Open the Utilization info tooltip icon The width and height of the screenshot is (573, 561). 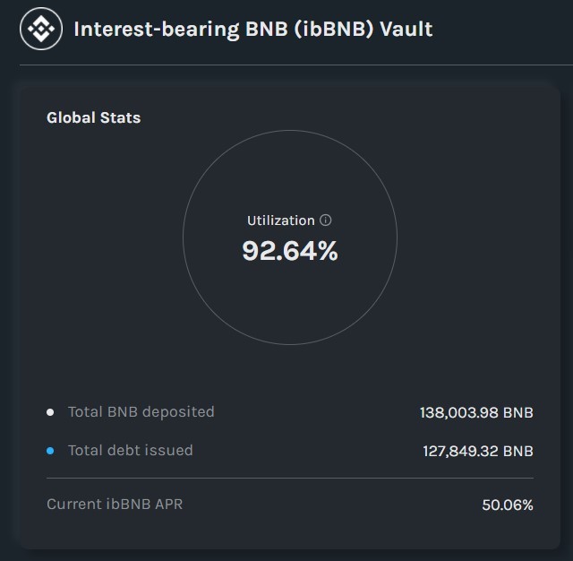(x=326, y=220)
